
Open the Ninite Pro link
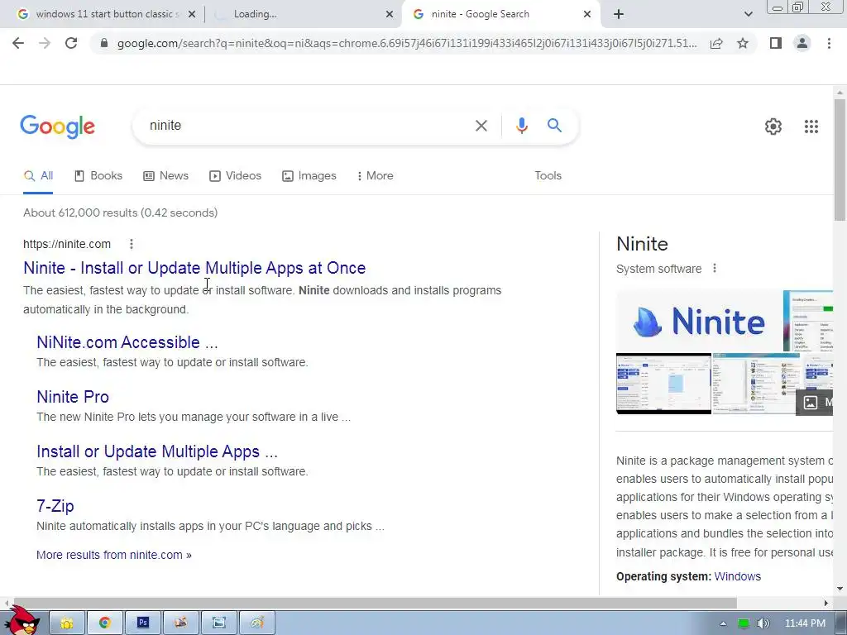[x=73, y=397]
